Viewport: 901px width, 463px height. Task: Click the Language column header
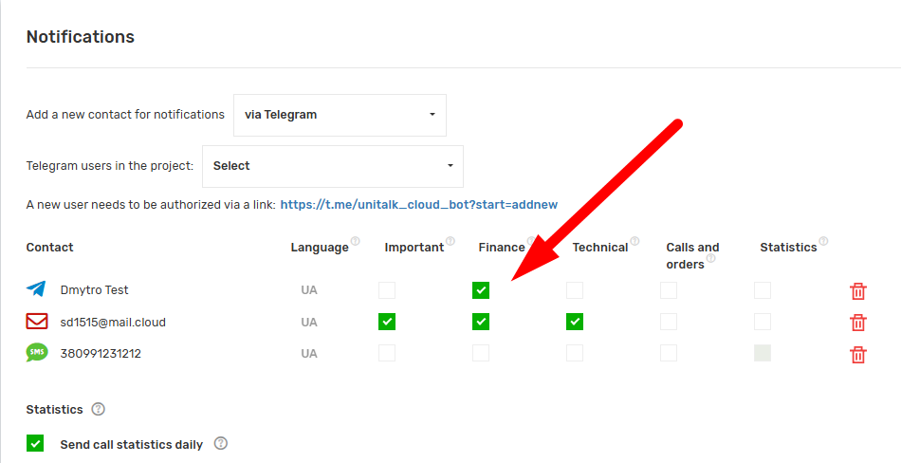320,248
